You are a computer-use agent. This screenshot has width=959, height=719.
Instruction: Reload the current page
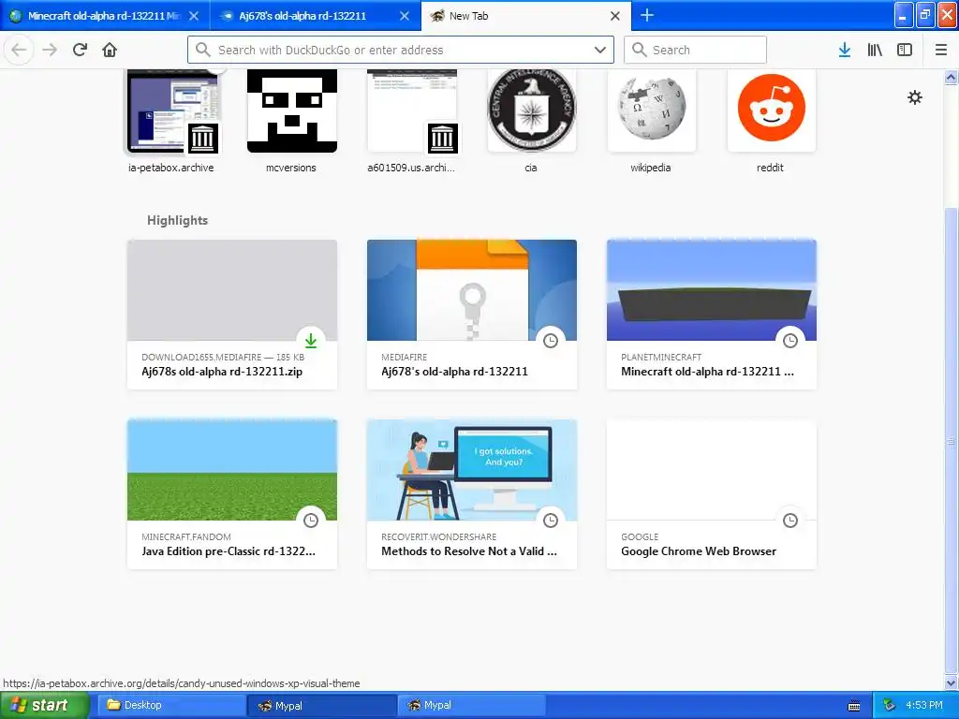coord(80,50)
